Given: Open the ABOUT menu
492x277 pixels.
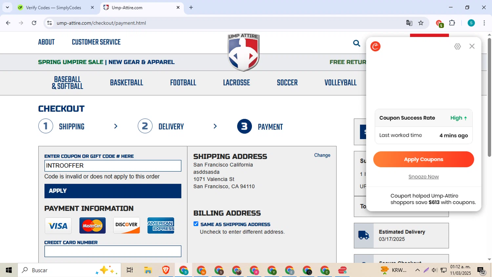Looking at the screenshot, I should pos(46,42).
